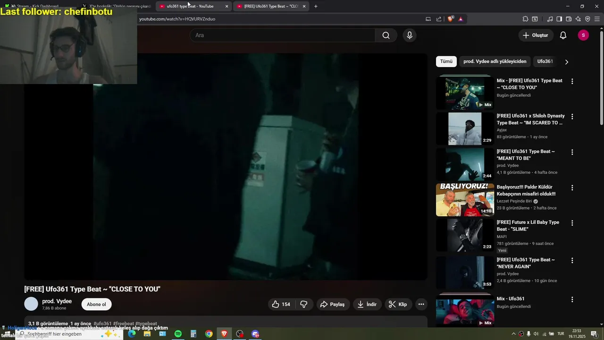This screenshot has width=604, height=340.
Task: Open the NEVER AGAIN video title
Action: pos(526,263)
